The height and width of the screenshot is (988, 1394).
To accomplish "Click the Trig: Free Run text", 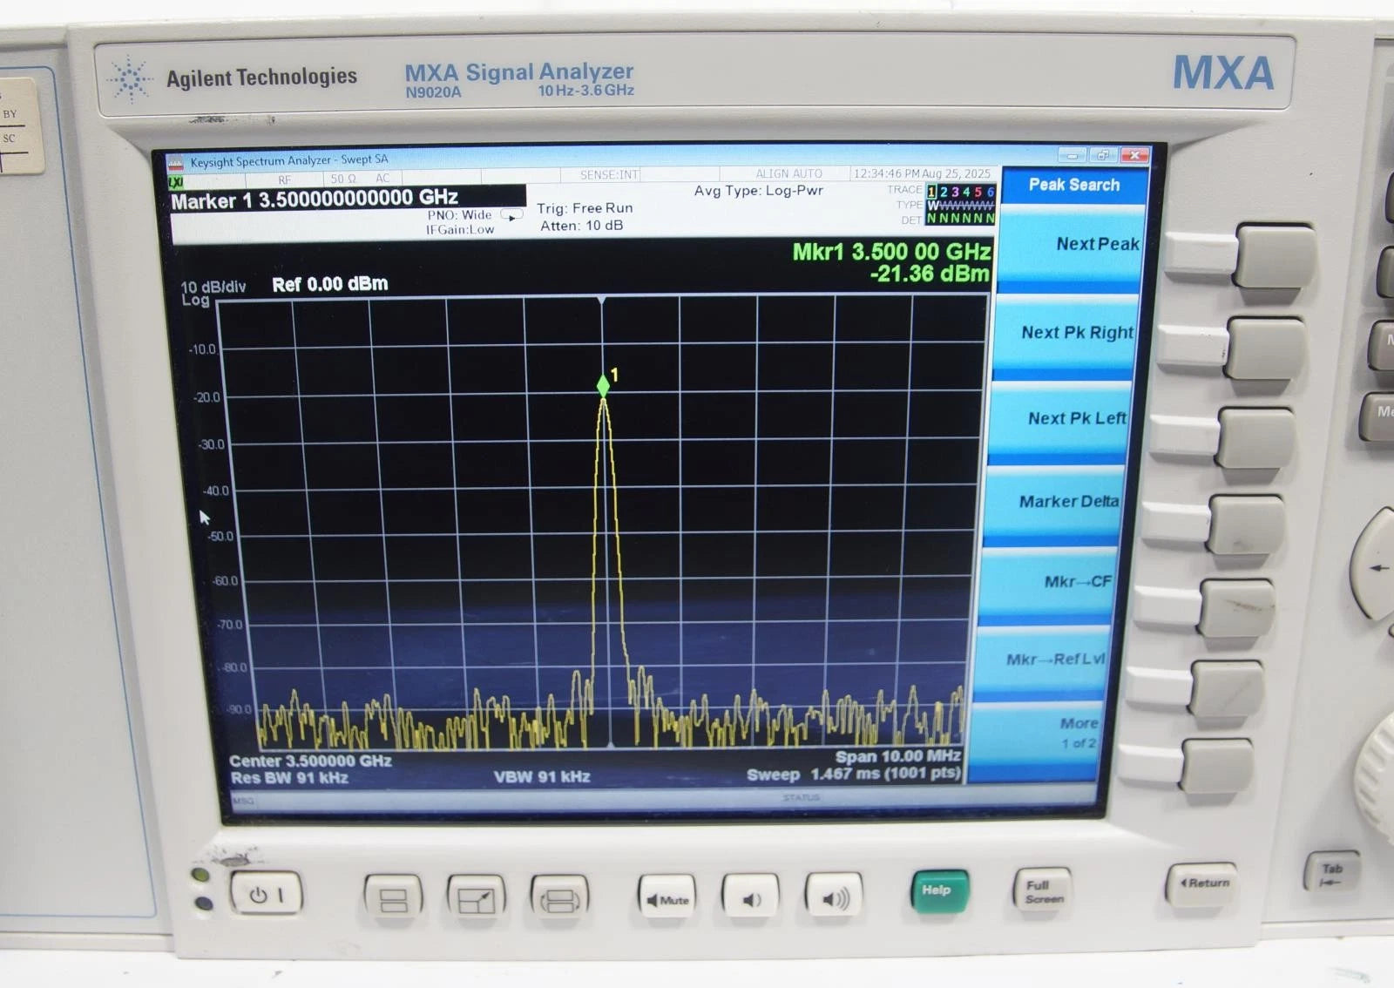I will tap(585, 208).
